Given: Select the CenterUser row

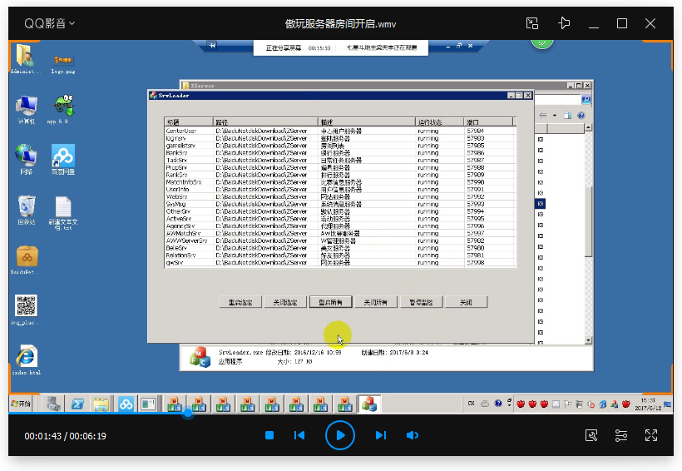Looking at the screenshot, I should [x=339, y=131].
